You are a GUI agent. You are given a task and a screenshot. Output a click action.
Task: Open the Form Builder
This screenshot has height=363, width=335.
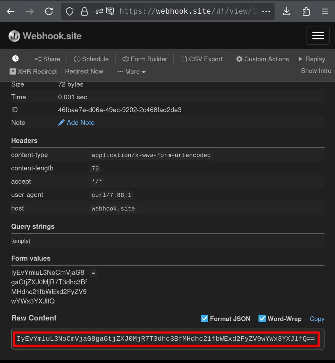(145, 59)
